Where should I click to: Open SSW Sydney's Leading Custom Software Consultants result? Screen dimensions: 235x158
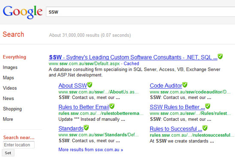point(133,57)
